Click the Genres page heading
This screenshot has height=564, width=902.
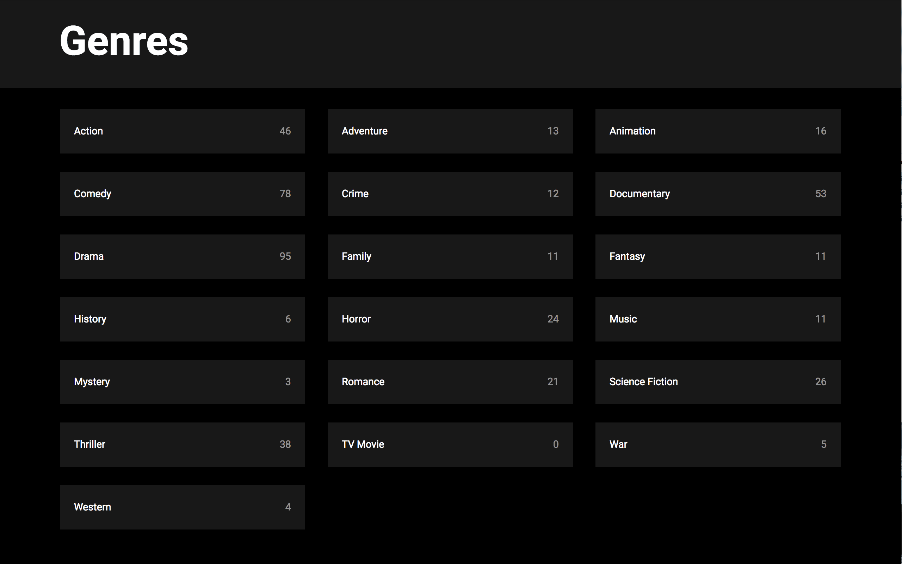pyautogui.click(x=124, y=41)
